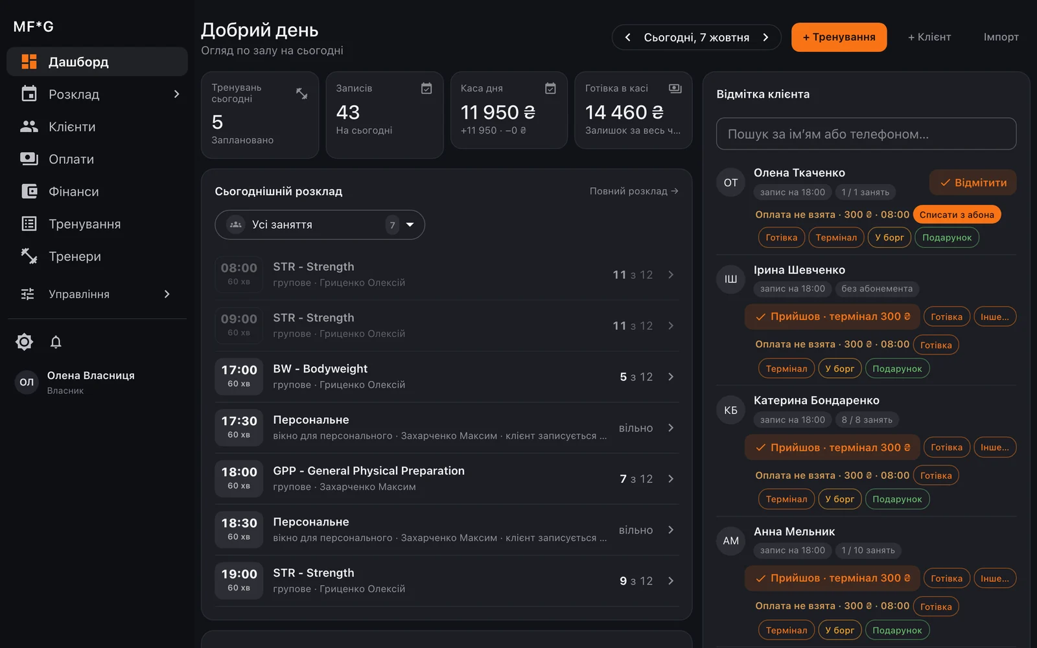
Task: Click the expand arrows icon on Тренувань сьогодні card
Action: 302,93
